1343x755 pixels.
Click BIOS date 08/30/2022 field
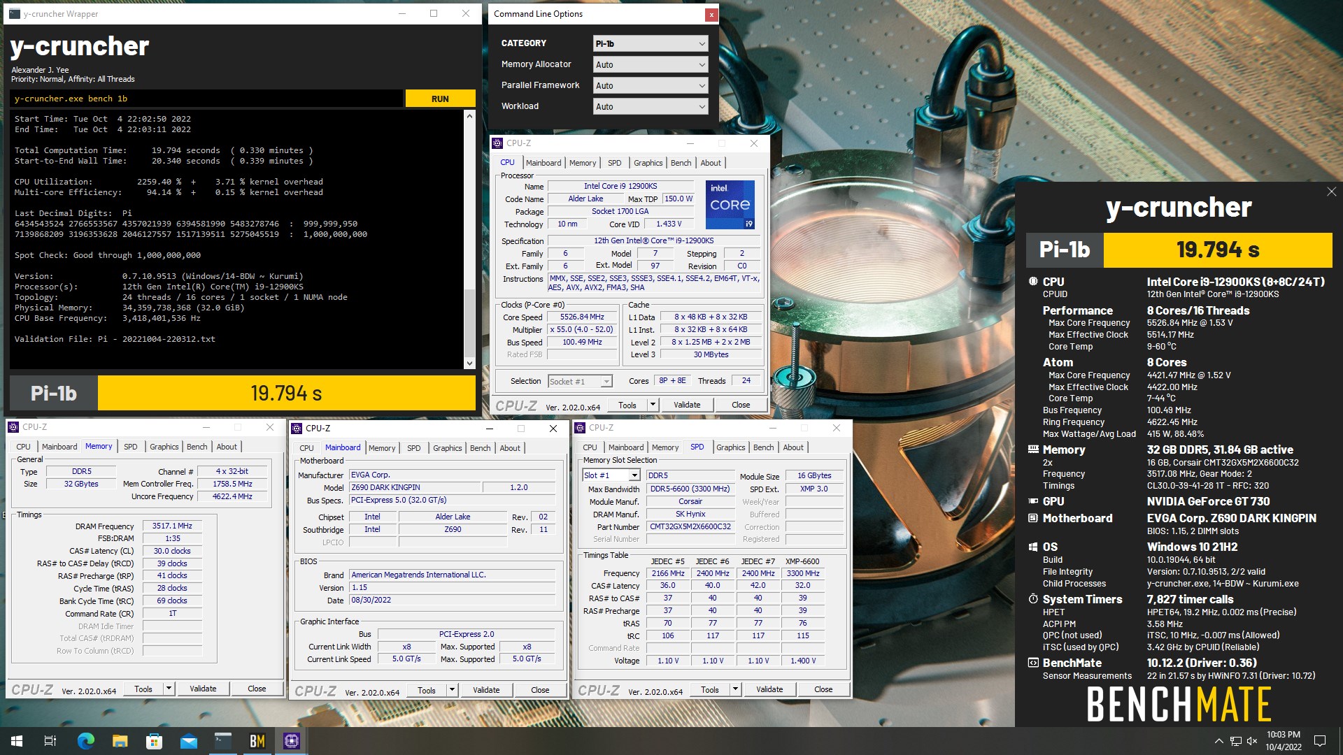tap(453, 600)
